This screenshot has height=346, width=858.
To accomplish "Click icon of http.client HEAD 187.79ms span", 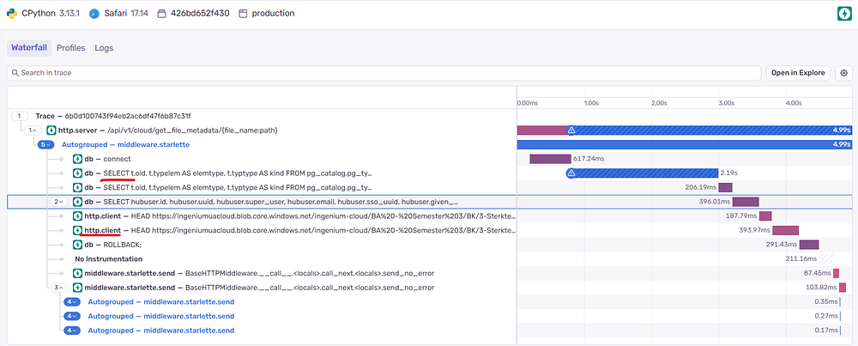I will click(x=78, y=215).
